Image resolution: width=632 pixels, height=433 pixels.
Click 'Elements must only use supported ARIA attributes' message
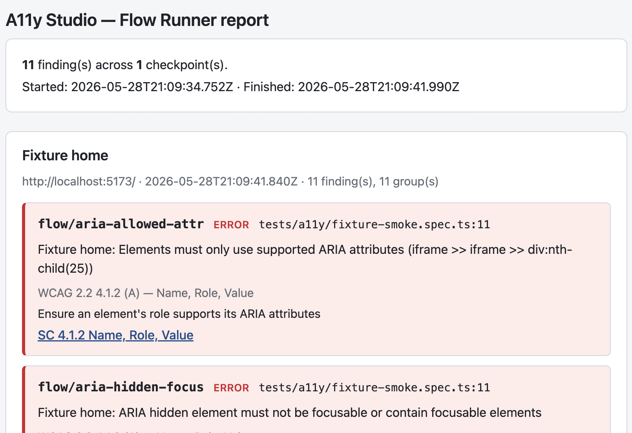305,259
